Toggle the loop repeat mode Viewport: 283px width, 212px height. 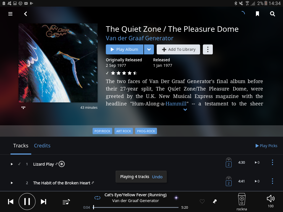[97, 198]
